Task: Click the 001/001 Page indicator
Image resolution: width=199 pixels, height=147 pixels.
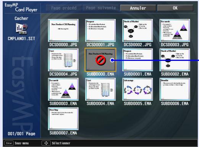Action: click(21, 134)
